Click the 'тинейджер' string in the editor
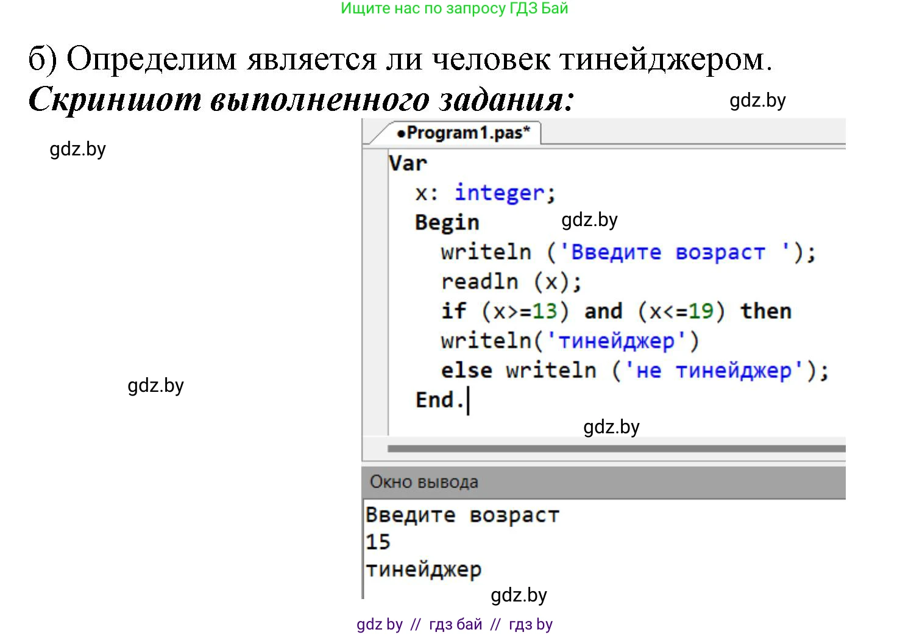Viewport: 911px width, 635px height. tap(616, 341)
